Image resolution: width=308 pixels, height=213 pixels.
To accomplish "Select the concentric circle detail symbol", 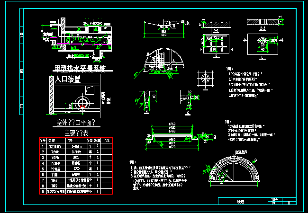I will click(205, 77).
